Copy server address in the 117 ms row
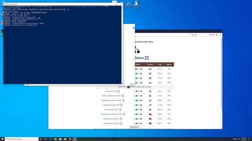 tap(121, 105)
